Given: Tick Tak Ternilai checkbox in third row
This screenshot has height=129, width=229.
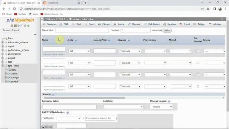Looking at the screenshot, I should click(198, 75).
